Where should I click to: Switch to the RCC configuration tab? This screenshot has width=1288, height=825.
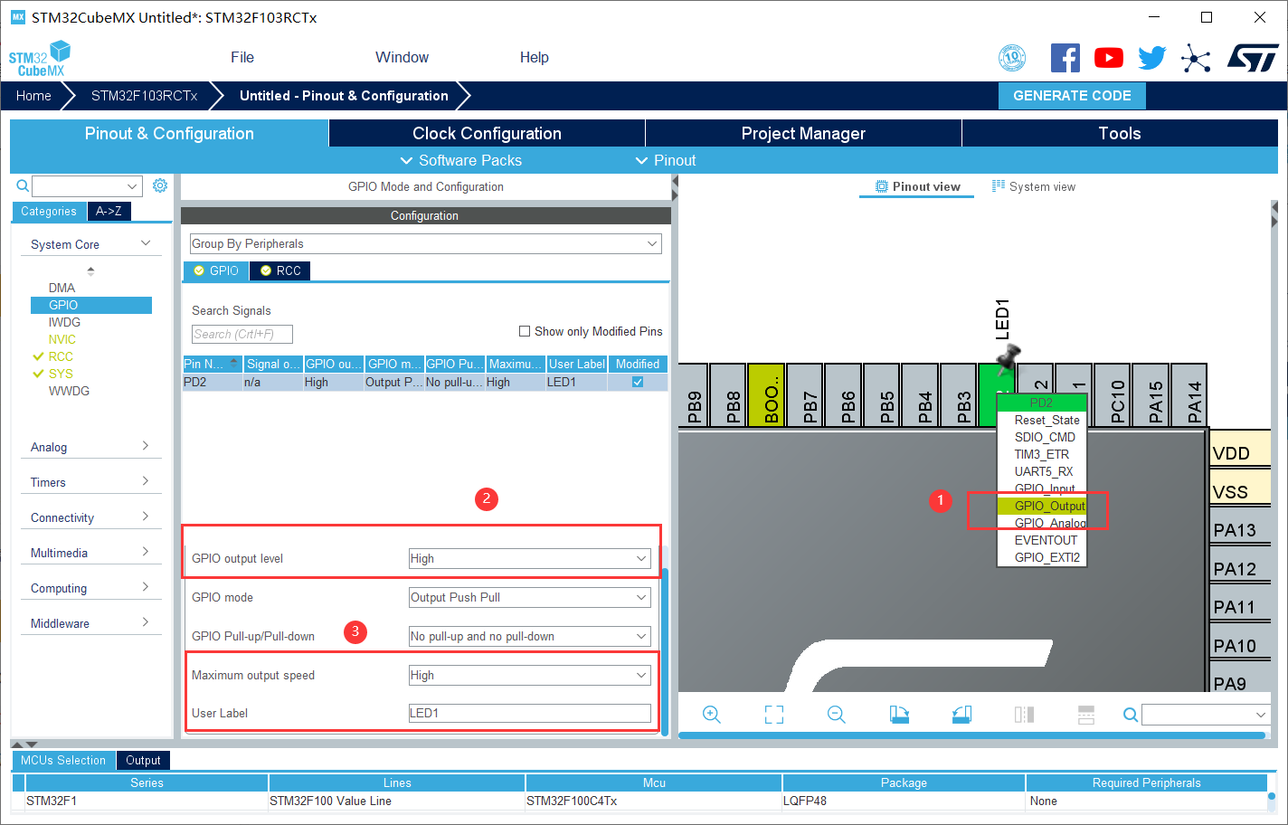point(280,270)
